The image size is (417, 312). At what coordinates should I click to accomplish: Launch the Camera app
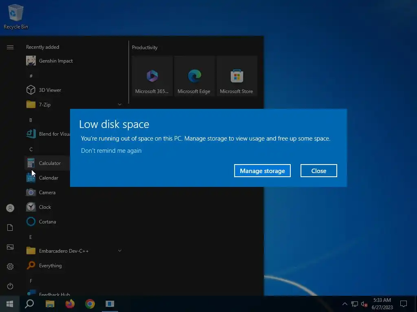(x=73, y=192)
